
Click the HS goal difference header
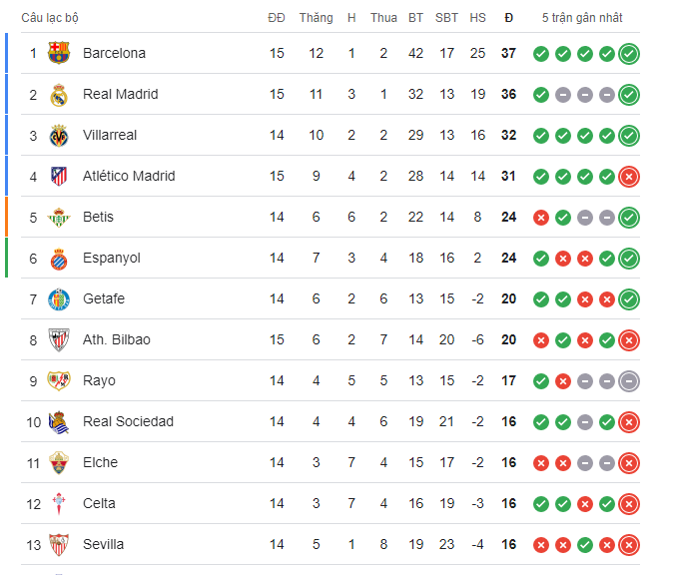[477, 18]
